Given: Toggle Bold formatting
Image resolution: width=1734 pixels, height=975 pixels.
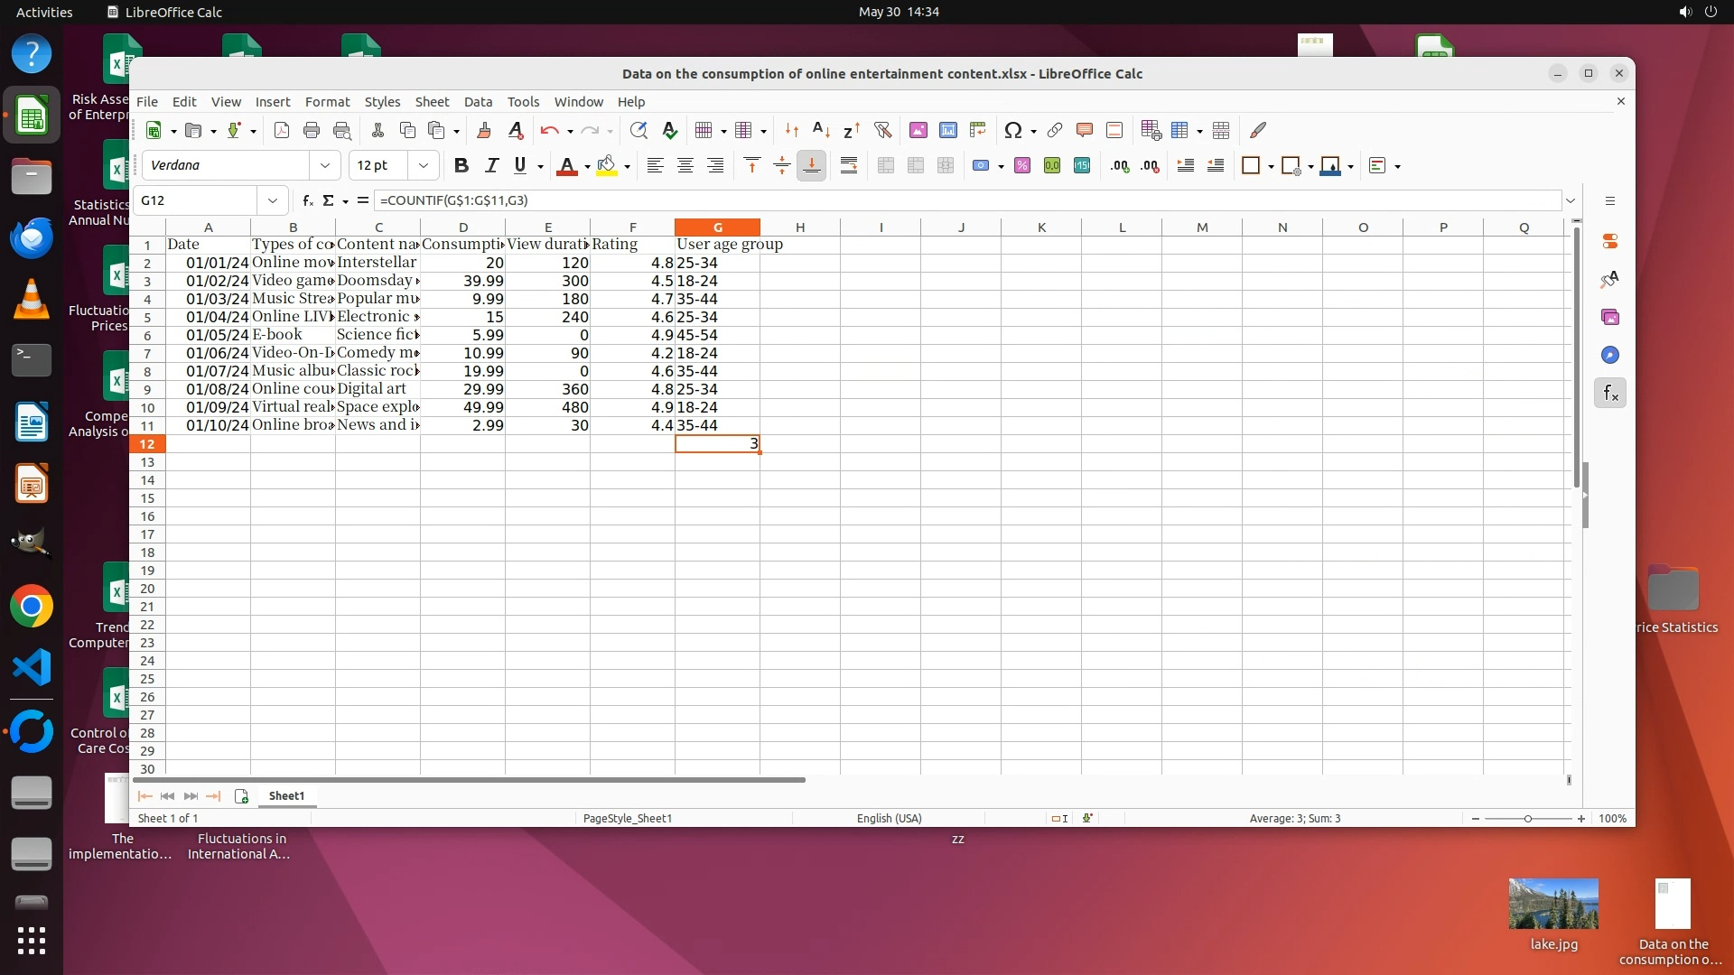Looking at the screenshot, I should click(461, 165).
